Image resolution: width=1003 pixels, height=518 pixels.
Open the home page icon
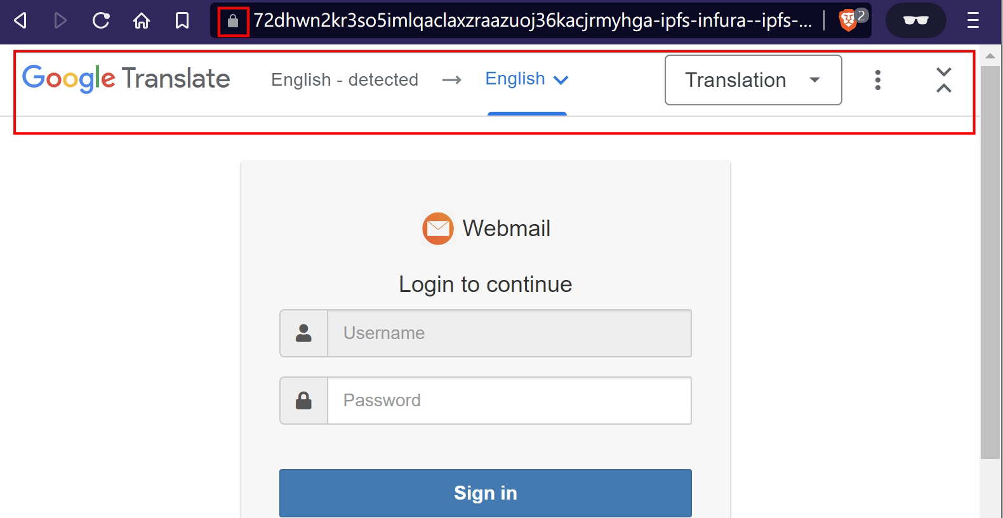[x=142, y=21]
